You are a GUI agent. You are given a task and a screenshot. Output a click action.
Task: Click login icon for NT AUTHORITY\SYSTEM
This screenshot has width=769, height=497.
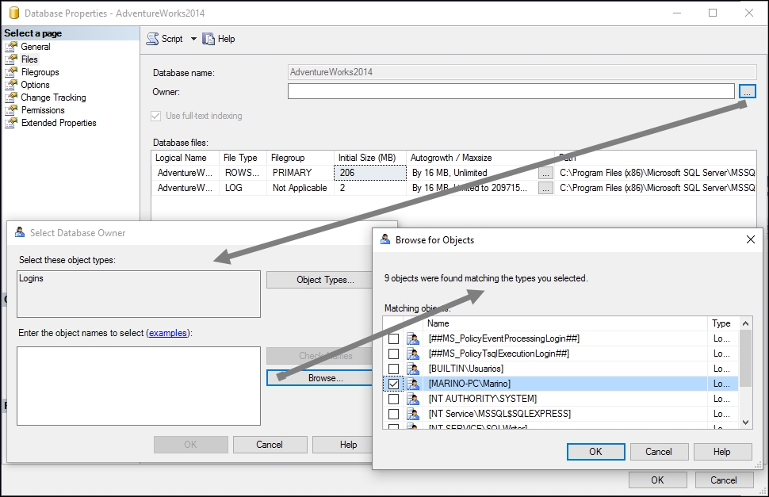413,399
